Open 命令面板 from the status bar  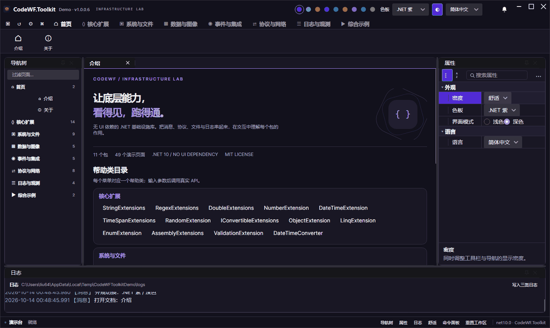tap(451, 323)
